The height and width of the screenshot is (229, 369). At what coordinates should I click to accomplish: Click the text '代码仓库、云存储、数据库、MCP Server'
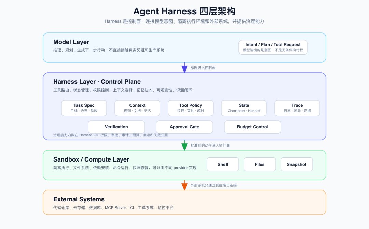(x=113, y=208)
